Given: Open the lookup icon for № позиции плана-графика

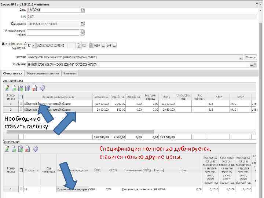Looking at the screenshot, I should (82, 33).
